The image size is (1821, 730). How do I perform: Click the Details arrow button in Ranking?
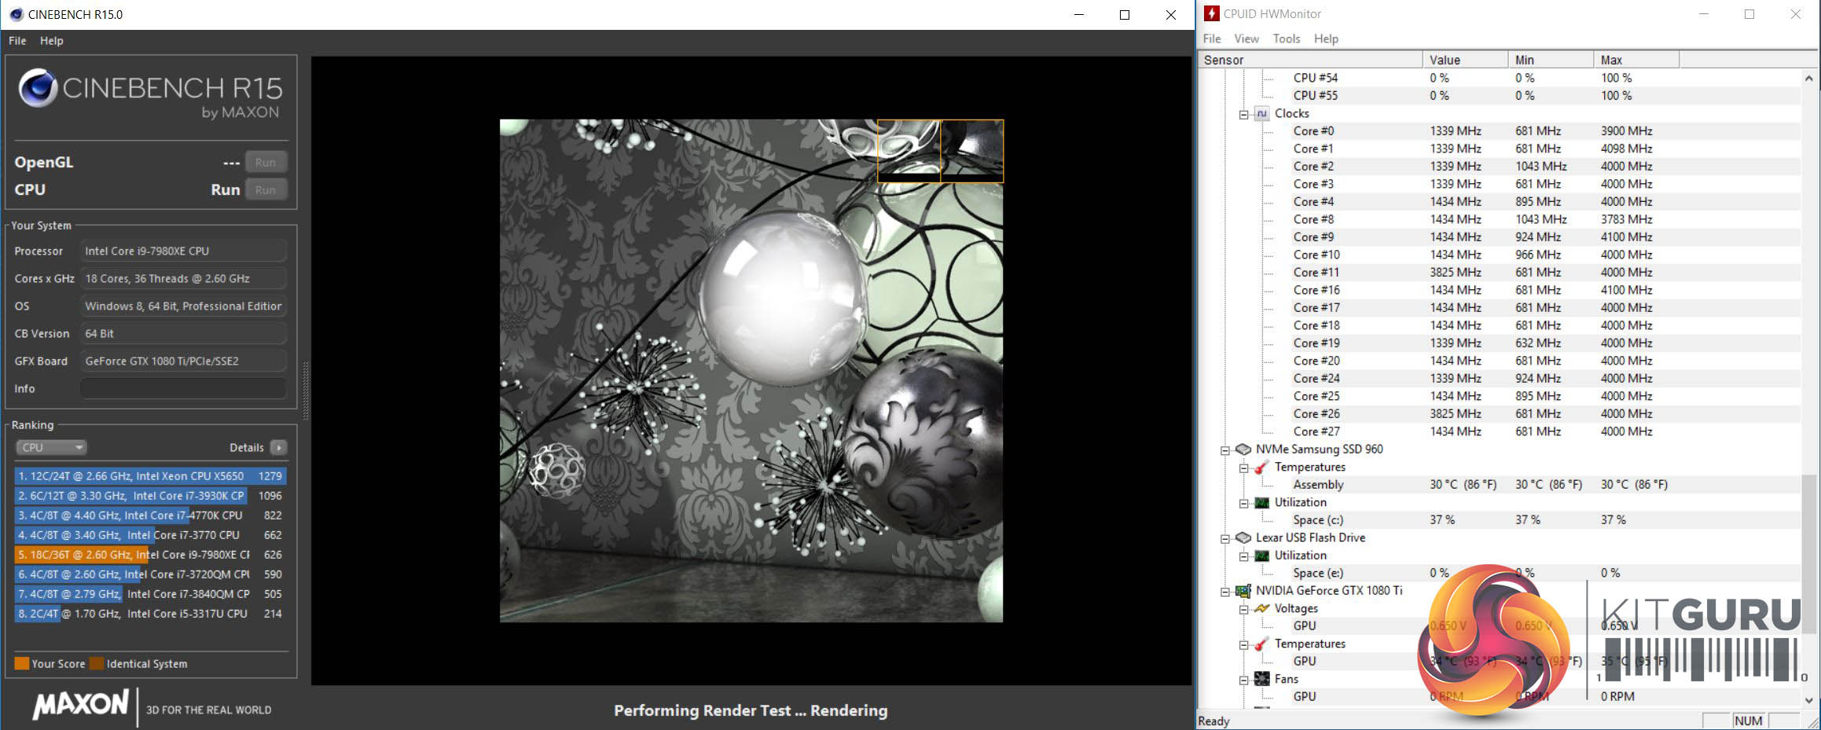[x=278, y=447]
